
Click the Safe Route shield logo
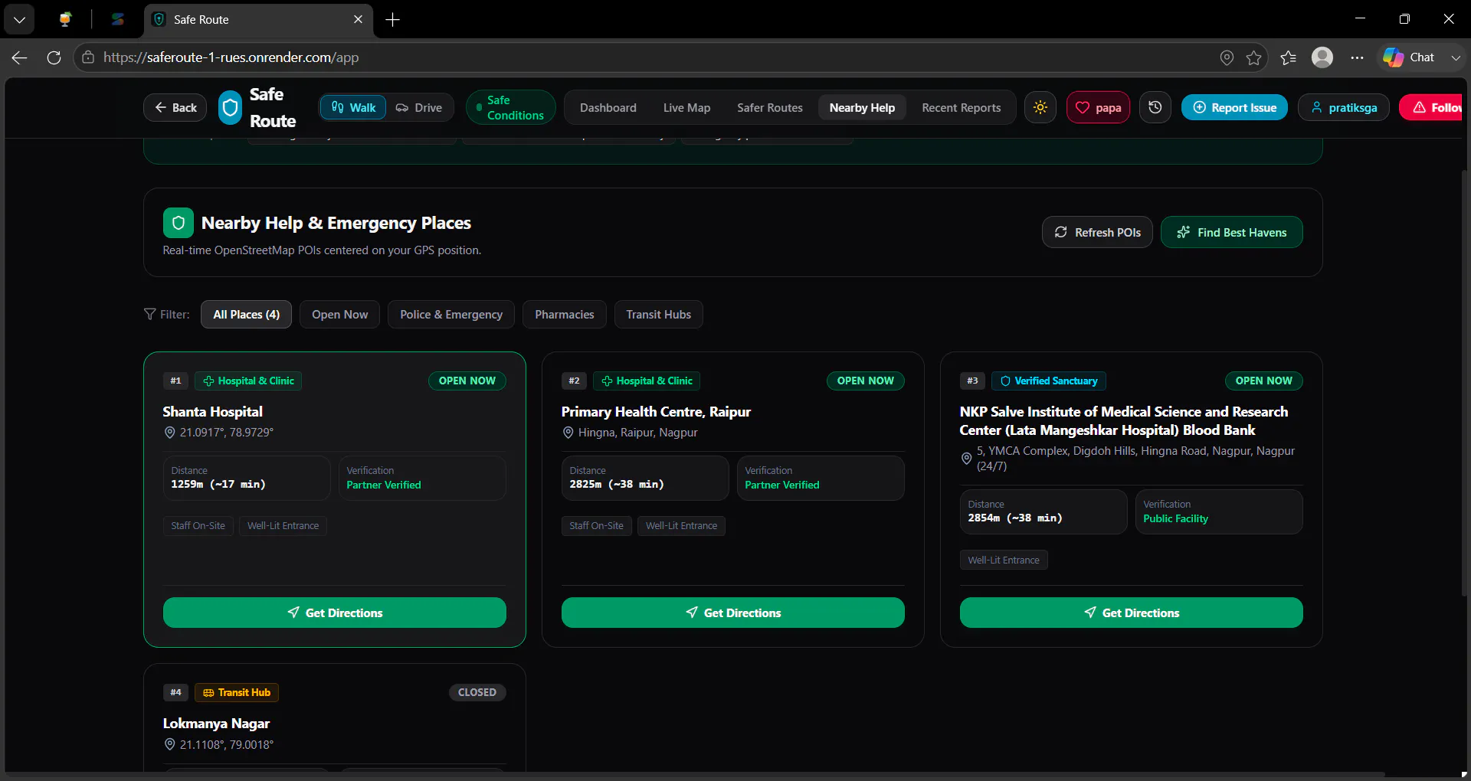point(231,108)
